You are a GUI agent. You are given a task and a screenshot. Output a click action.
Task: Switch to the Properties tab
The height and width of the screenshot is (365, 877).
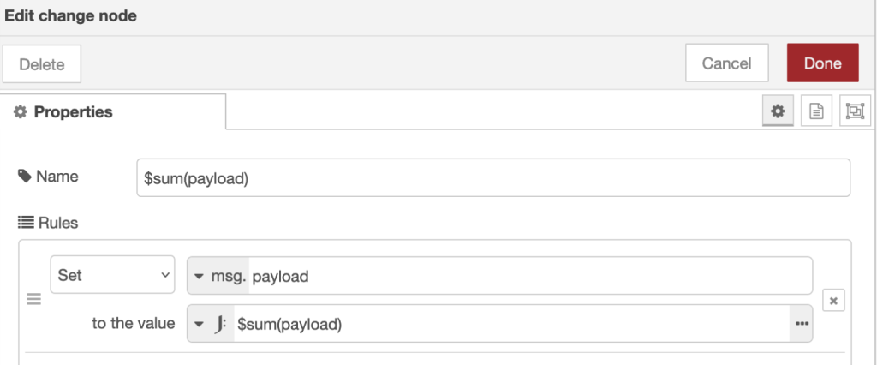(64, 111)
